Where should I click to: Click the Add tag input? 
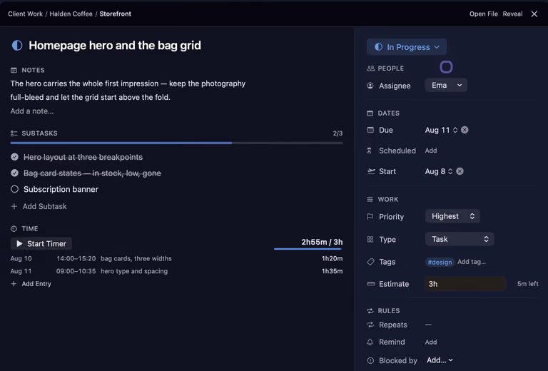click(x=472, y=262)
